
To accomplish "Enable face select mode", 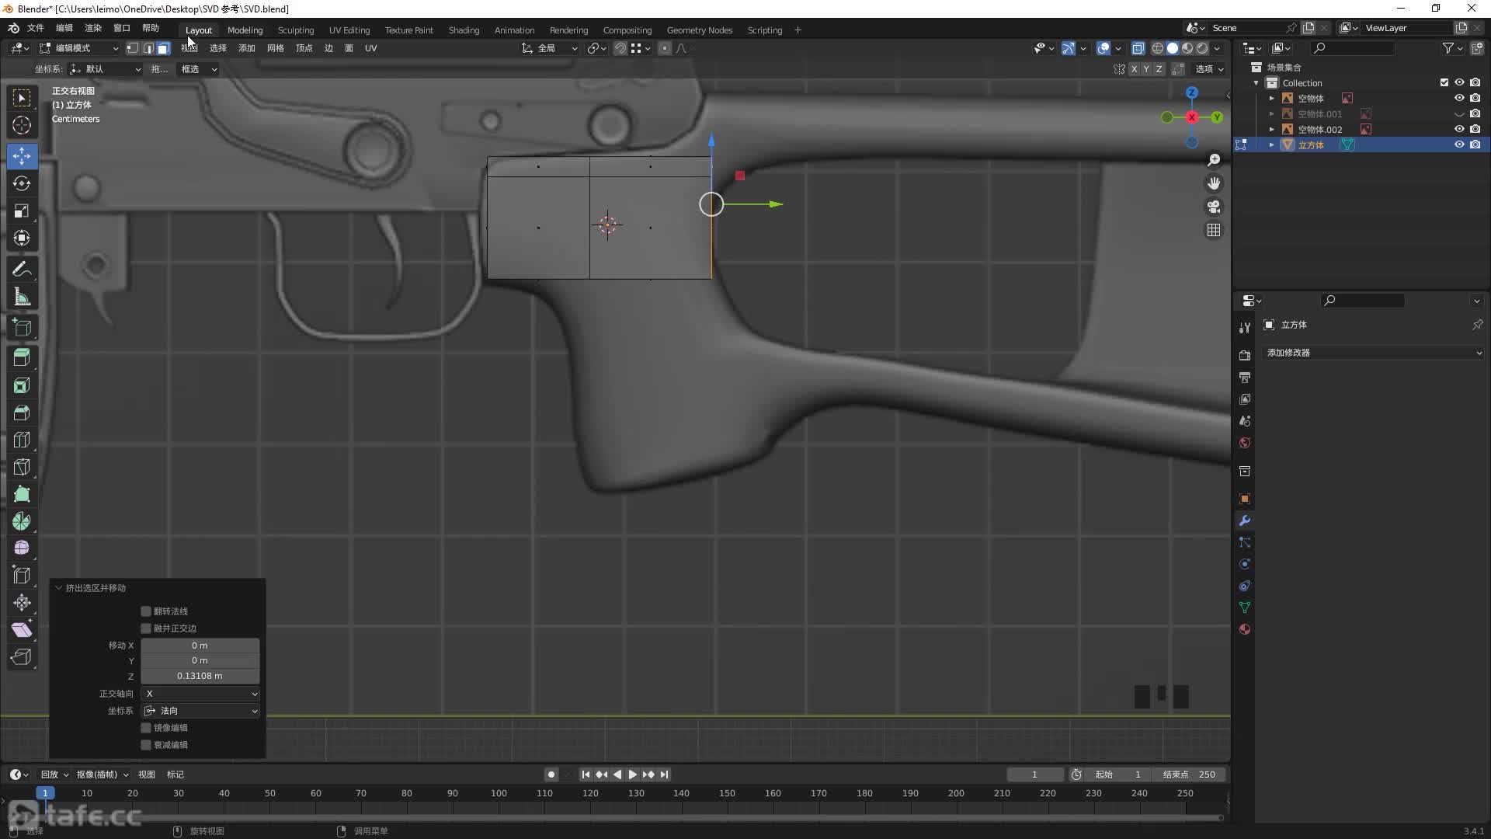I will [x=164, y=48].
